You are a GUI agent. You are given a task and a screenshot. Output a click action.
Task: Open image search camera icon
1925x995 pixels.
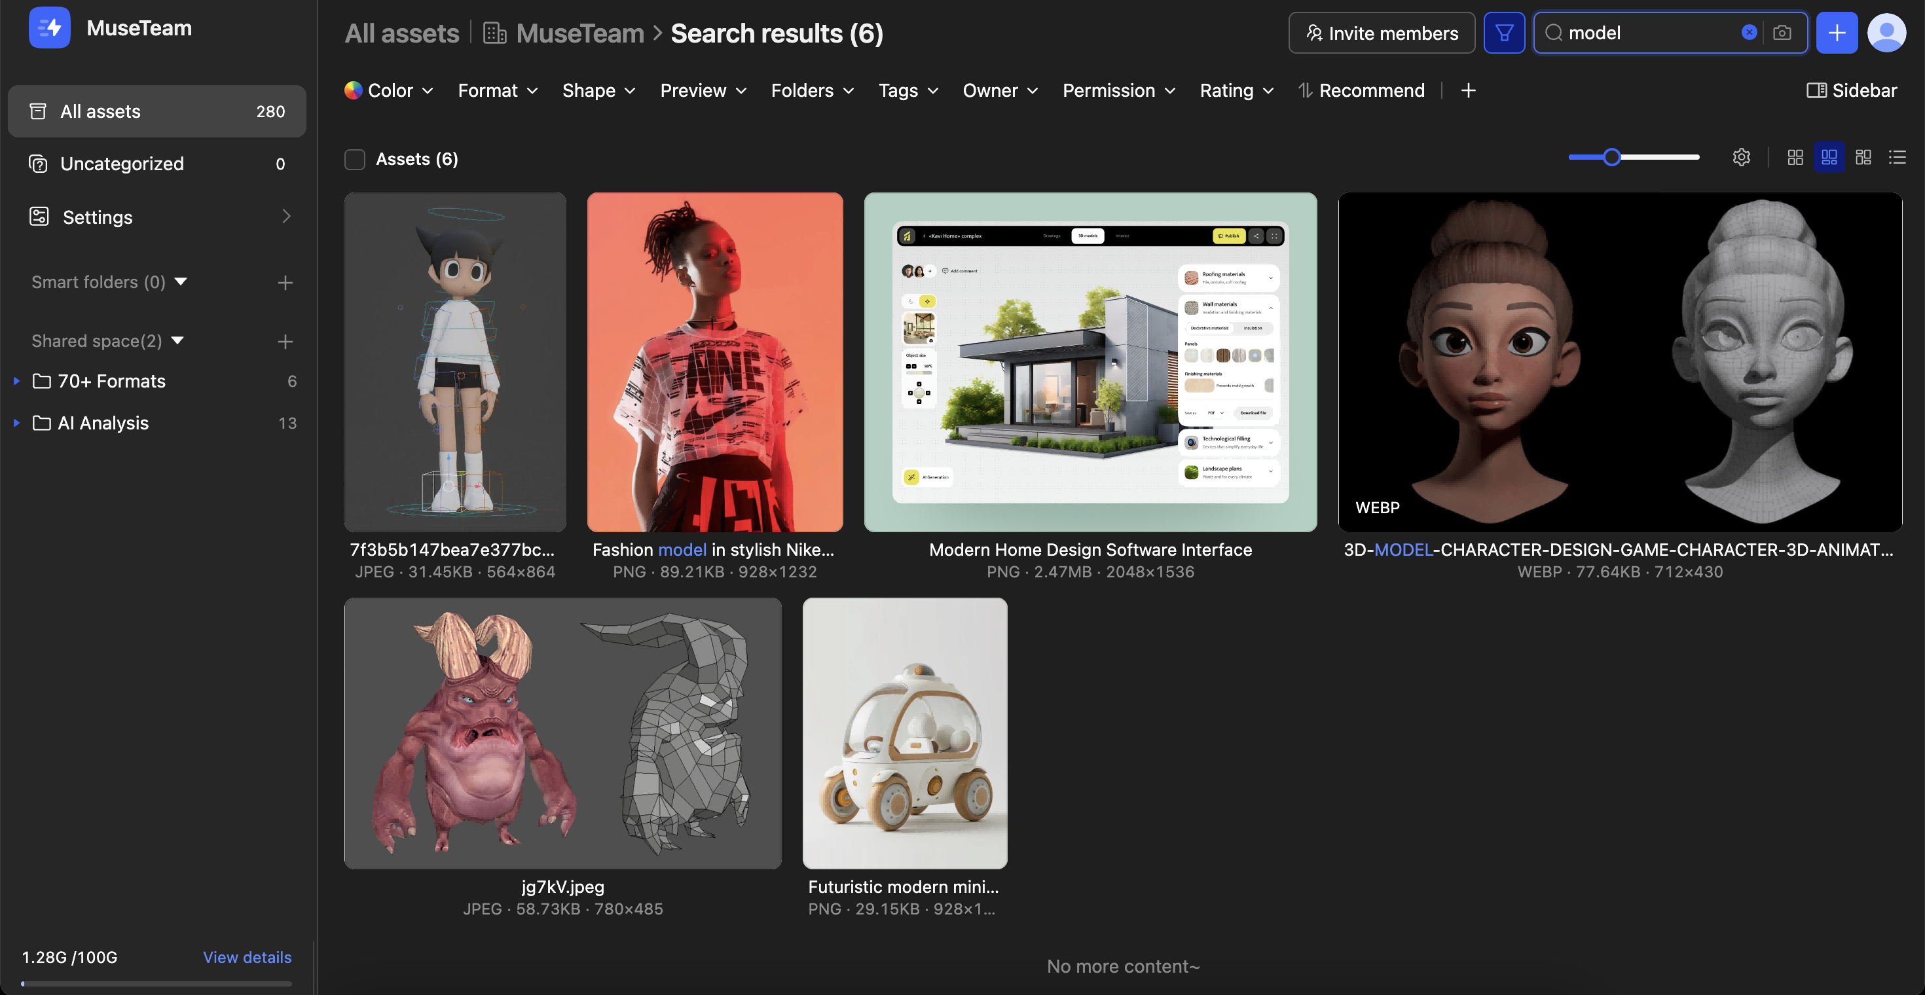1782,33
